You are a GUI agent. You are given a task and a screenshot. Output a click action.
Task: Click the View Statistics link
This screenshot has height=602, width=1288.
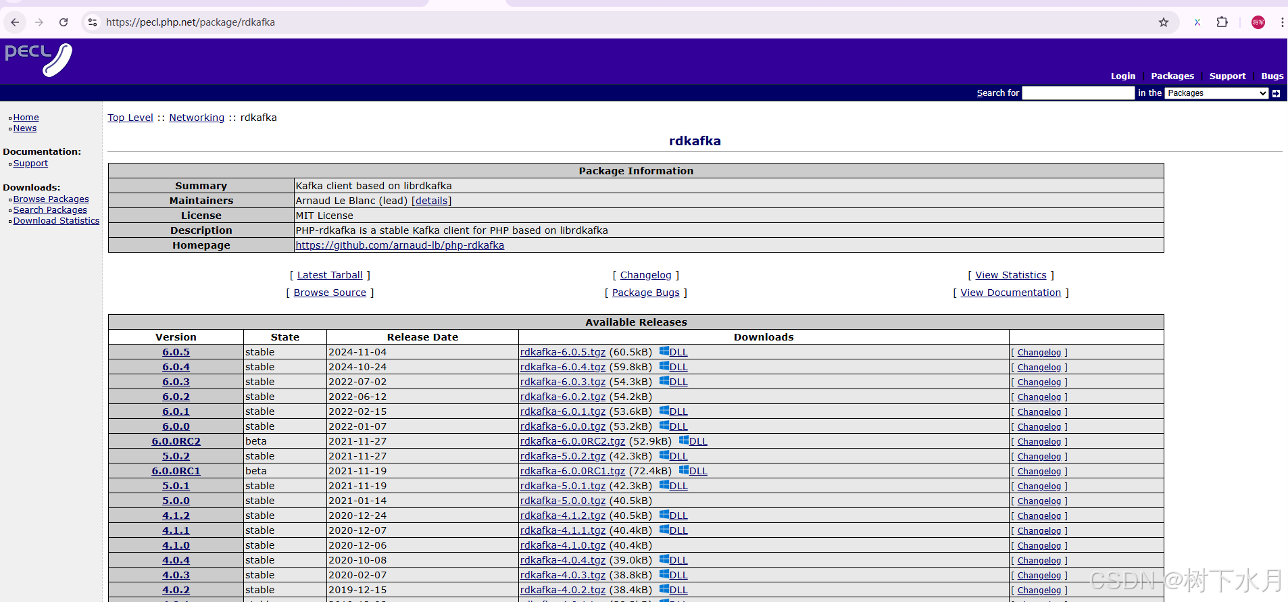click(x=1011, y=275)
